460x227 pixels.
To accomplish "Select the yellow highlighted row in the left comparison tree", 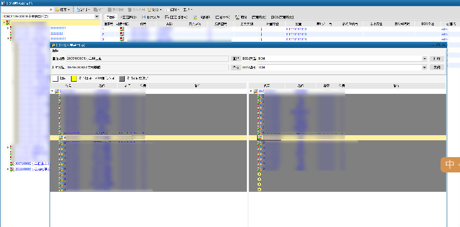I will [x=148, y=137].
